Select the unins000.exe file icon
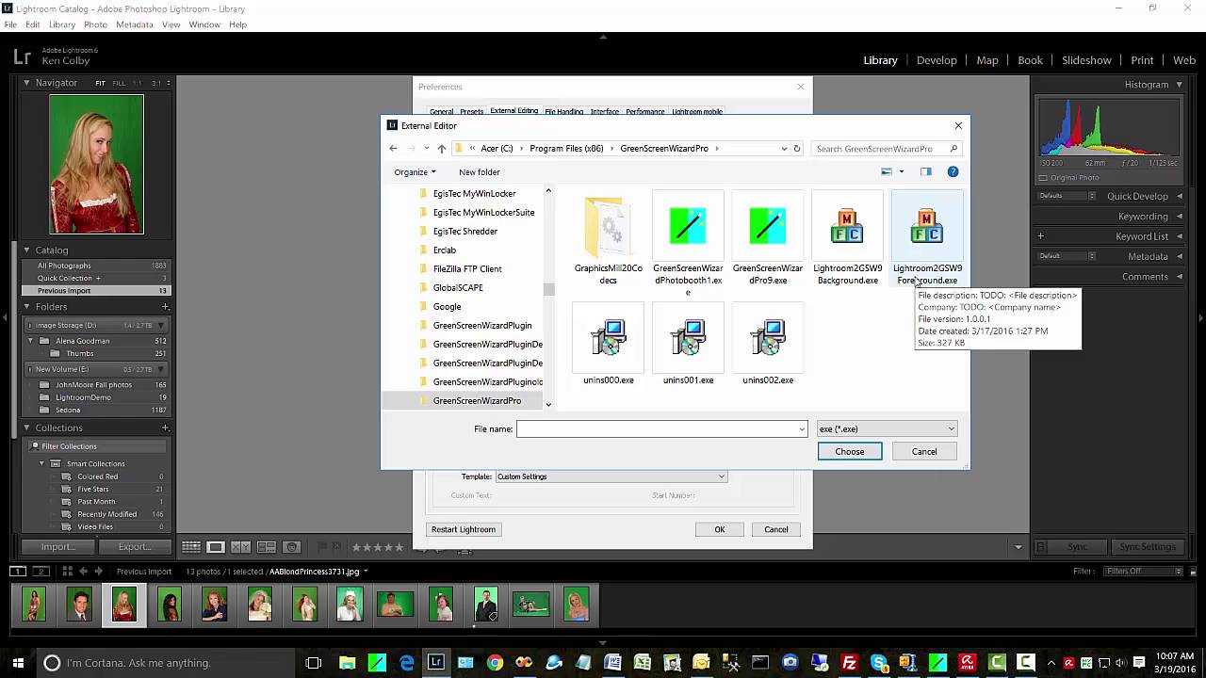The width and height of the screenshot is (1206, 678). [x=608, y=338]
